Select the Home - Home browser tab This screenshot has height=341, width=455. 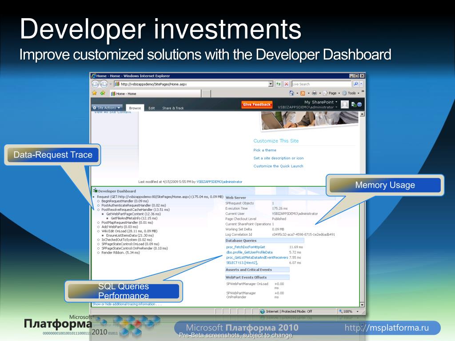point(155,93)
